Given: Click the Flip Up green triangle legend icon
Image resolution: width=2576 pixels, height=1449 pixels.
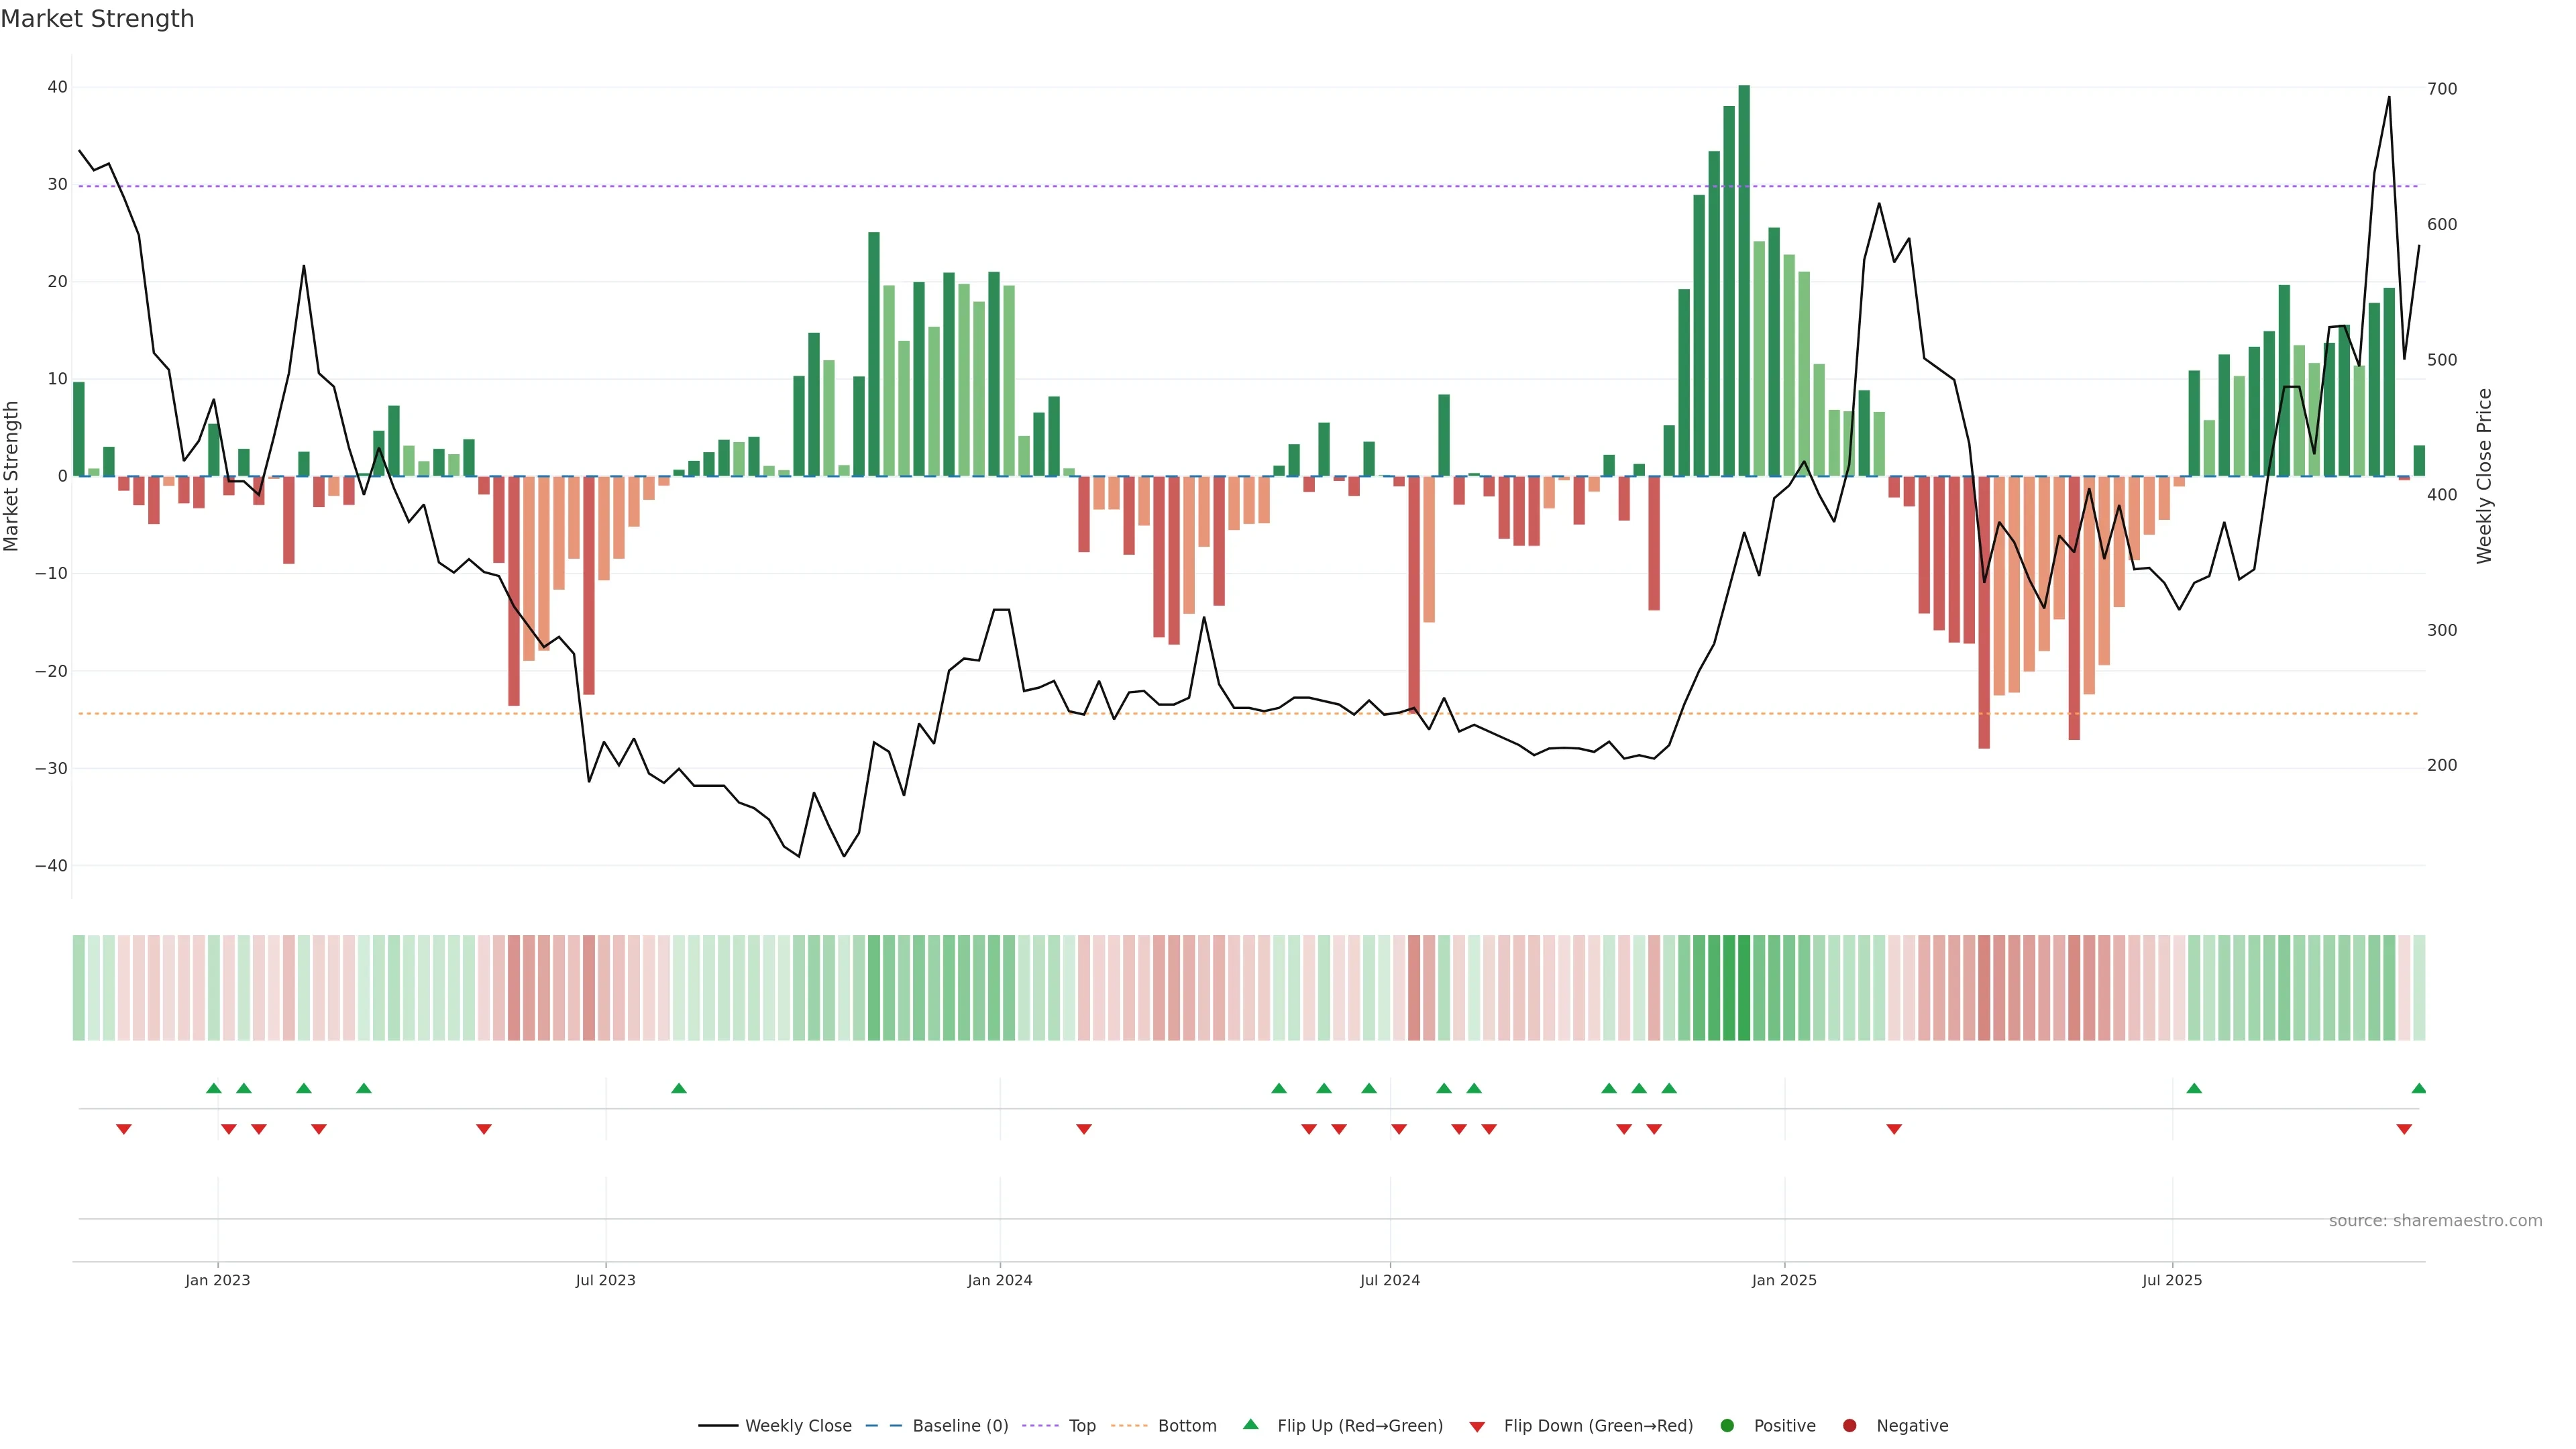Looking at the screenshot, I should coord(1250,1424).
